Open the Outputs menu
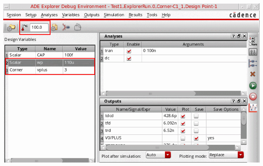 coord(91,15)
